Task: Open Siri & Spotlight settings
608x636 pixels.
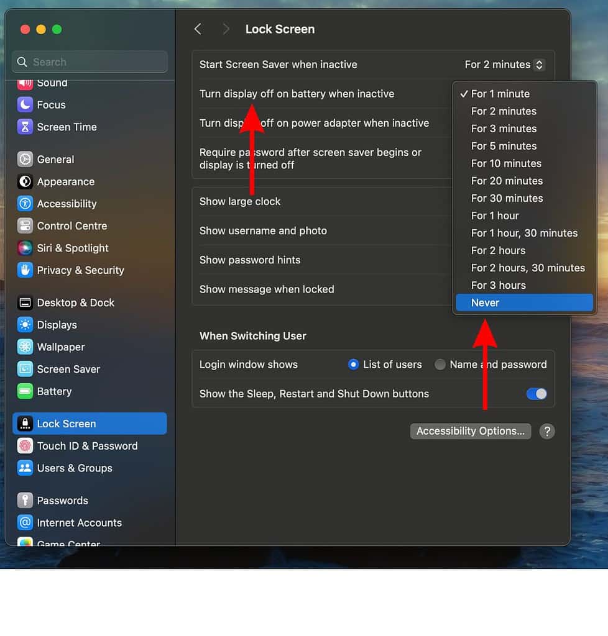Action: point(24,248)
